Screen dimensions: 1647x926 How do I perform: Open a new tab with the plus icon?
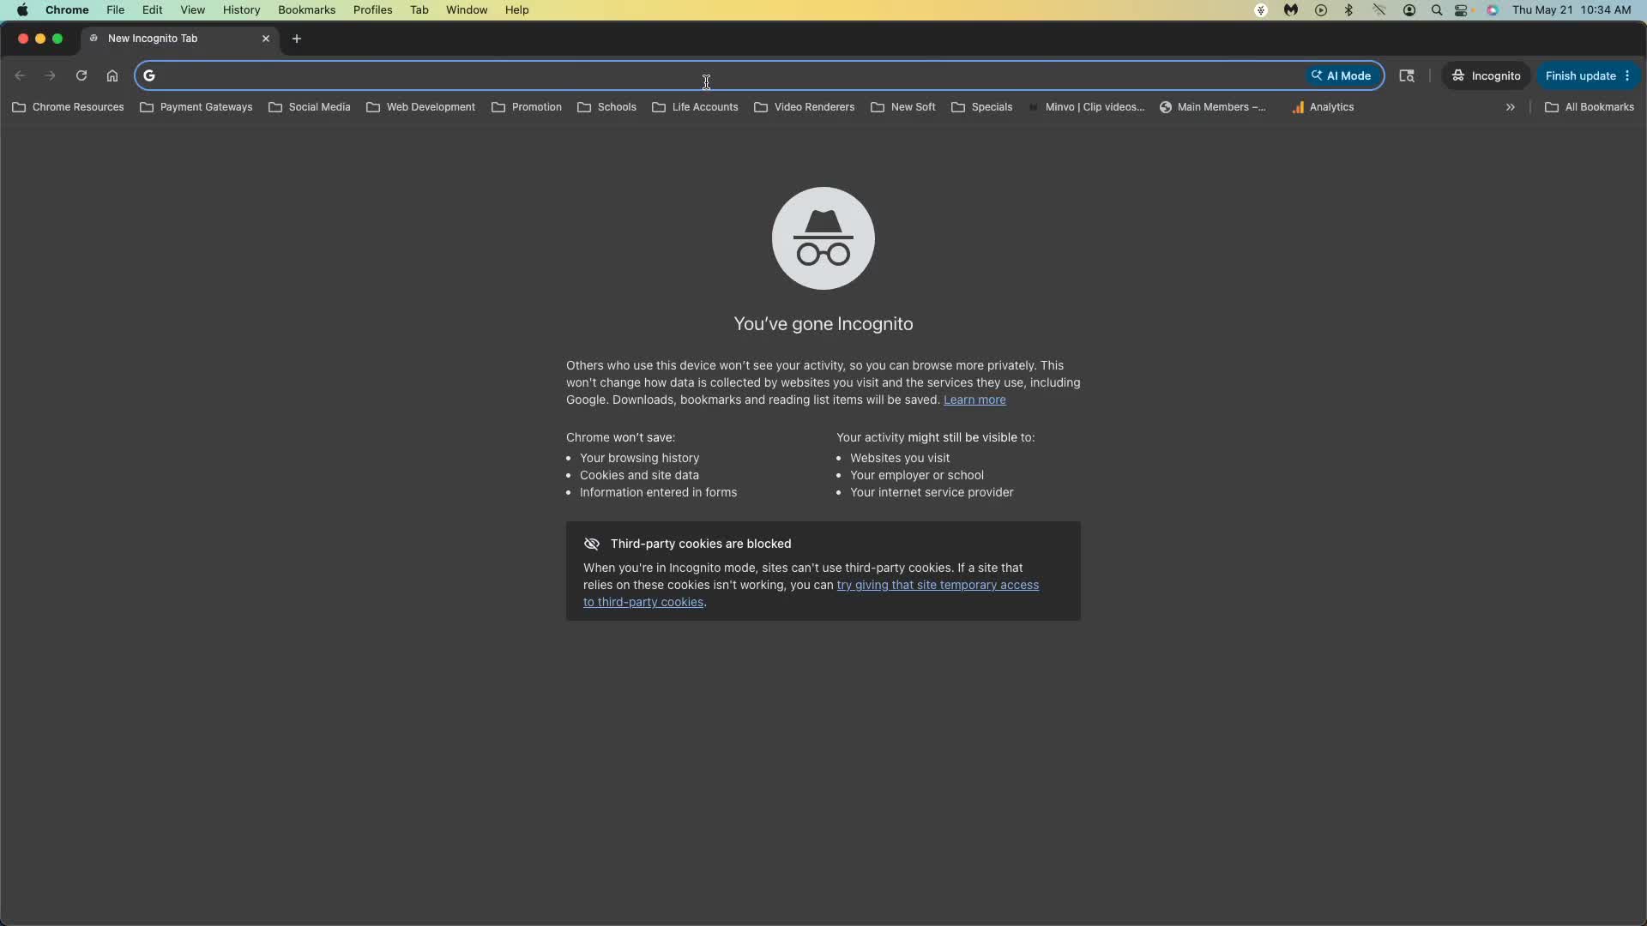pyautogui.click(x=297, y=39)
